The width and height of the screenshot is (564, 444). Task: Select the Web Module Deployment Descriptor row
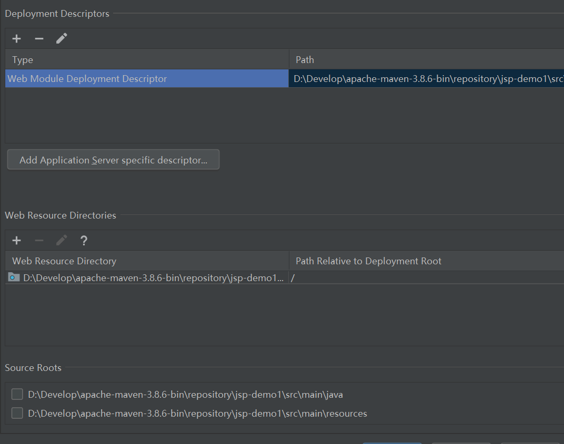coord(87,79)
